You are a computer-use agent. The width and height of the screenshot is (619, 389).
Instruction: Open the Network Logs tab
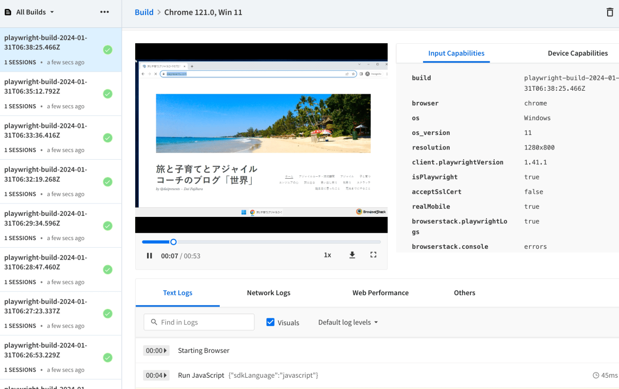click(268, 293)
